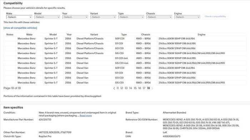Screen dimensions: 250x140
Task: Select '511 CDI 4x4' type cell
Action: pyautogui.click(x=121, y=58)
